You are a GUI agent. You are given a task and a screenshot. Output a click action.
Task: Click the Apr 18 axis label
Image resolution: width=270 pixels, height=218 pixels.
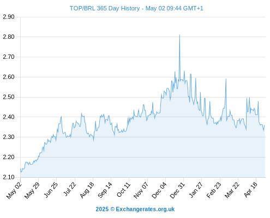(251, 190)
